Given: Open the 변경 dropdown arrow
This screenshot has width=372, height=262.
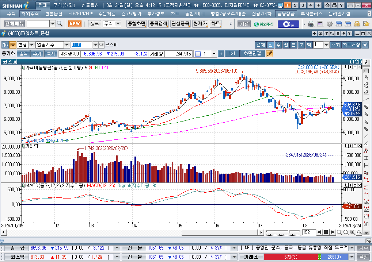Looking at the screenshot, I should [x=32, y=45].
